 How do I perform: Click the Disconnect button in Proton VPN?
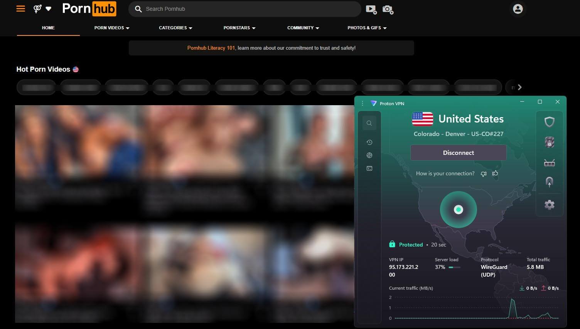pyautogui.click(x=458, y=153)
